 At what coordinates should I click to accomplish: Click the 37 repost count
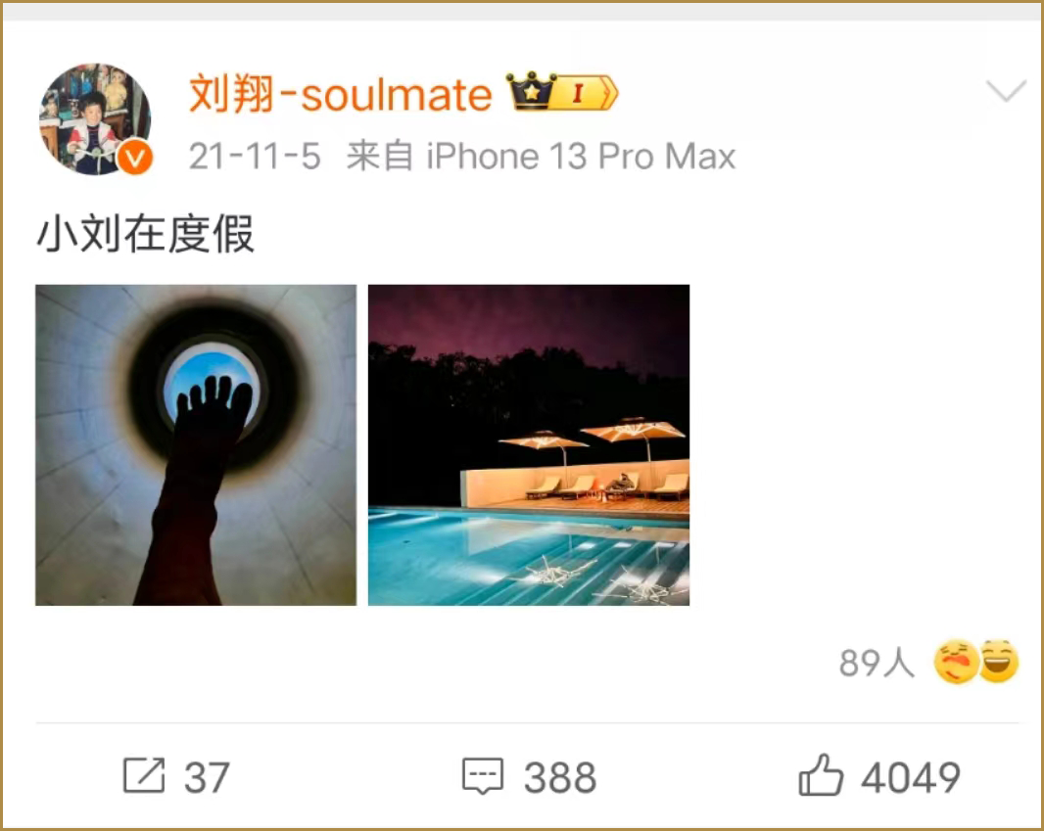pos(207,777)
